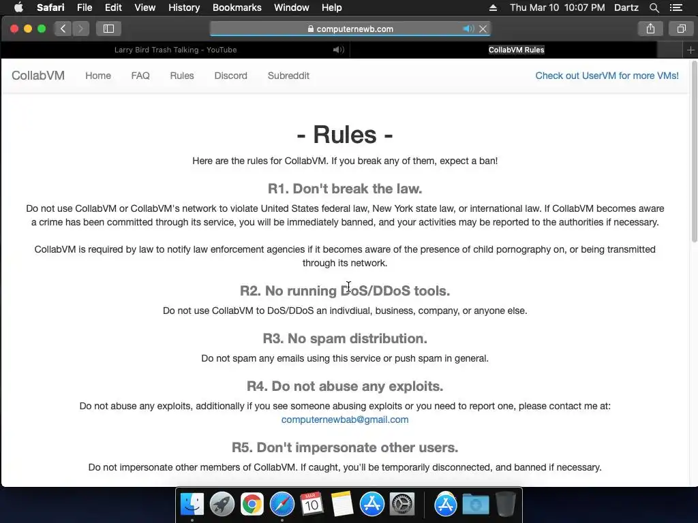Open the Apple menu
This screenshot has width=698, height=523.
[x=18, y=7]
